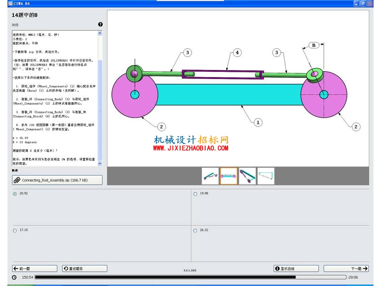Click the show summary info icon
Viewport: 381px width, 286px height.
[277, 269]
